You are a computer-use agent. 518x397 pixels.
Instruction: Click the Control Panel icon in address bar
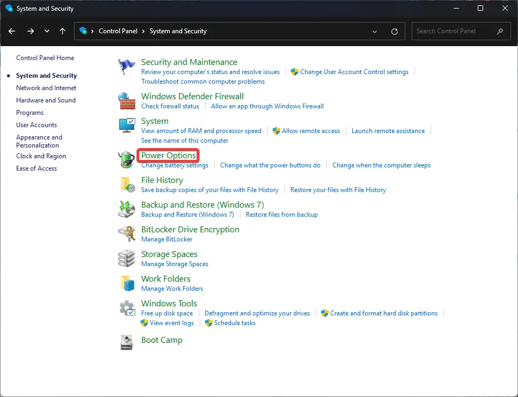[x=83, y=31]
